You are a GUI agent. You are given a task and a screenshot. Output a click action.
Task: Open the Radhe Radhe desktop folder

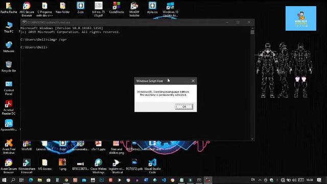pos(9,8)
